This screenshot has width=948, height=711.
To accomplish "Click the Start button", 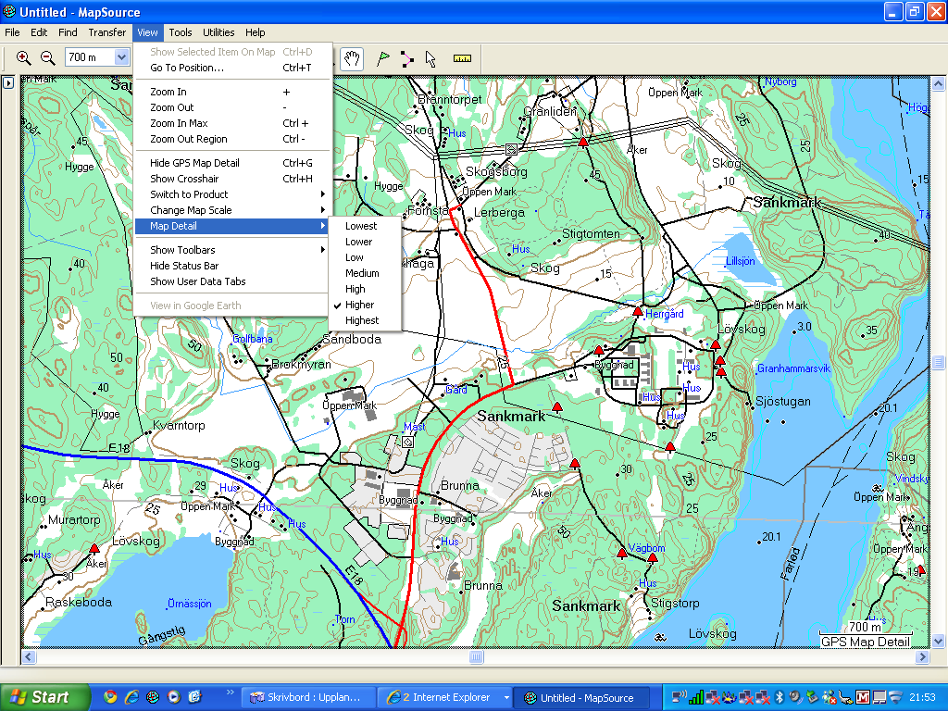I will [x=44, y=697].
